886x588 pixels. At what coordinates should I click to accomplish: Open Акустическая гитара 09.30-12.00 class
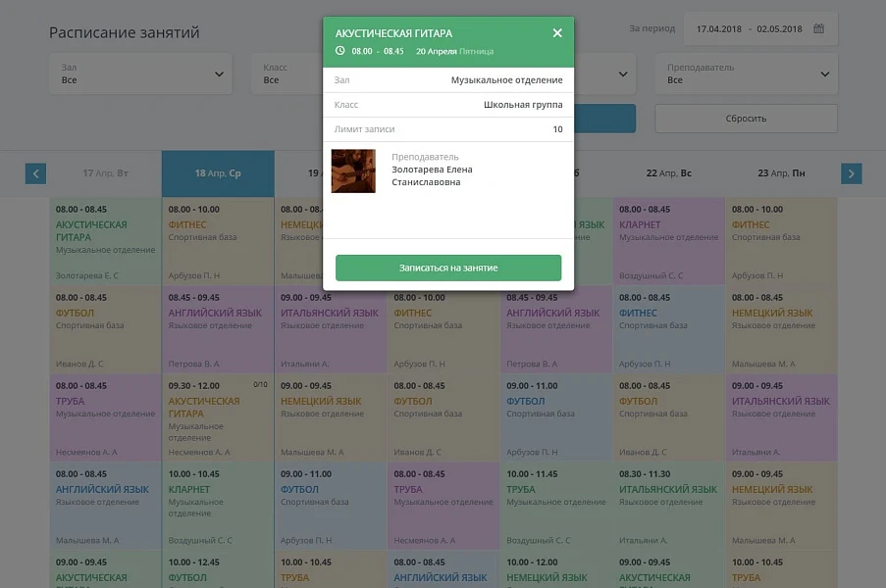point(218,418)
